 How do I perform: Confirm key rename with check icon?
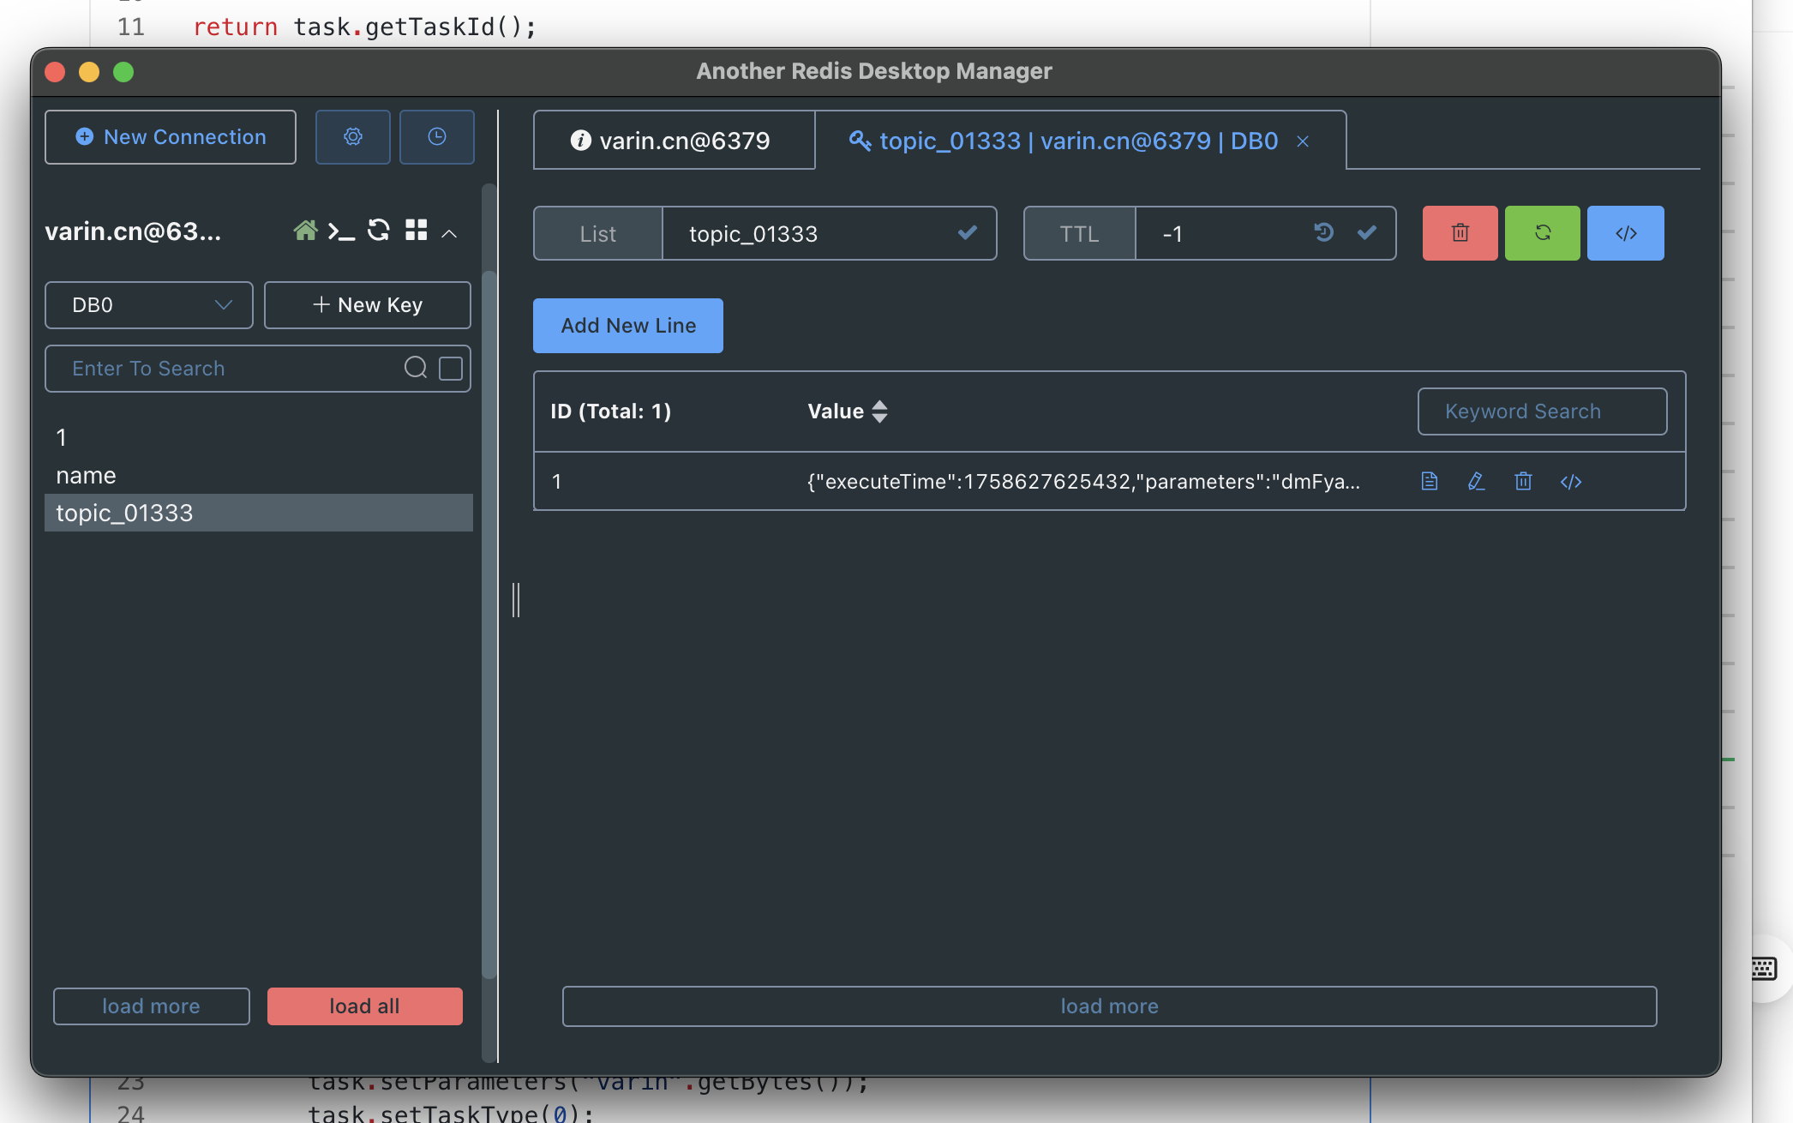tap(968, 232)
